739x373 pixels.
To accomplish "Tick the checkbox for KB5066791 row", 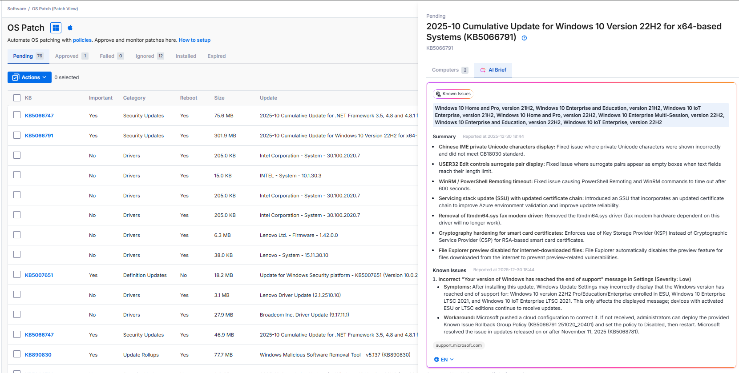I will (x=17, y=135).
